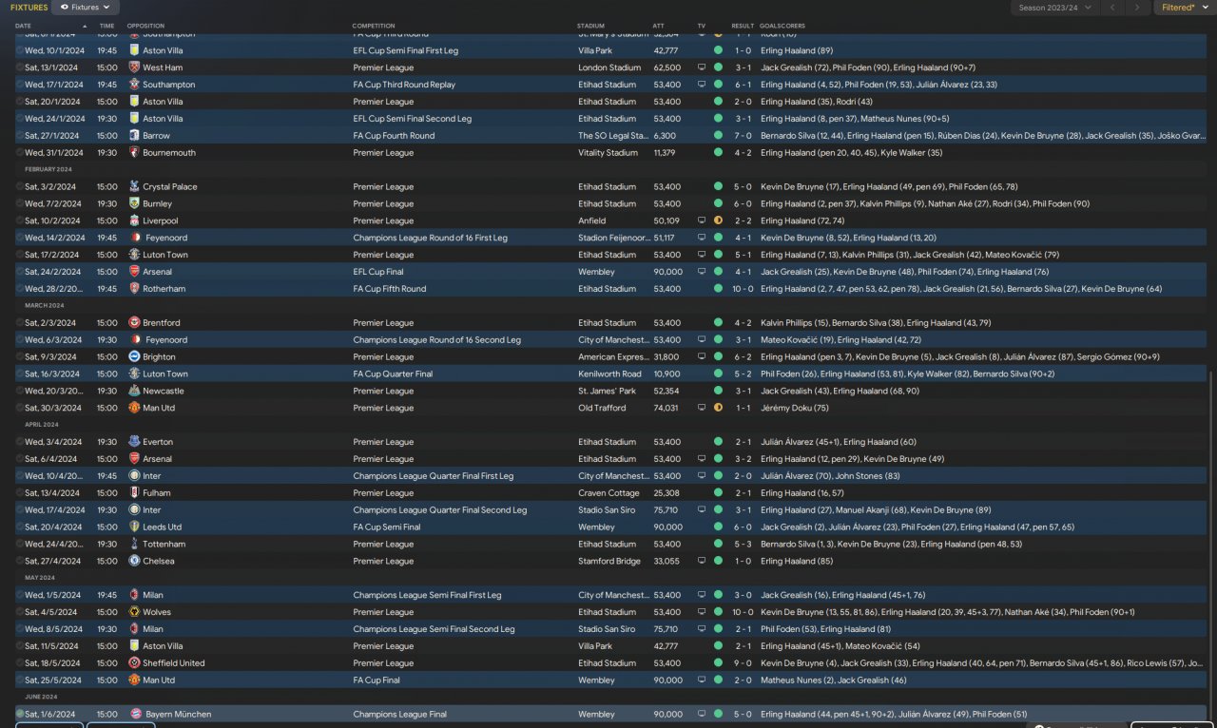Tick the row circle for Sat 4/5/2024 Wolves
Image resolution: width=1217 pixels, height=728 pixels.
pos(20,612)
